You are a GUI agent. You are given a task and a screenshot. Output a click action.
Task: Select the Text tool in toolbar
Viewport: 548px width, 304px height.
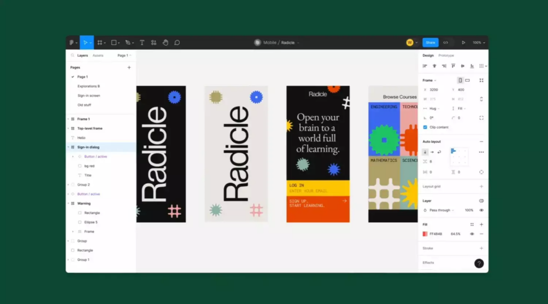[142, 43]
